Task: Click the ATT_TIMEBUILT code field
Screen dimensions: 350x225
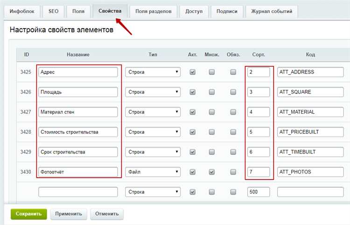Action: [310, 152]
